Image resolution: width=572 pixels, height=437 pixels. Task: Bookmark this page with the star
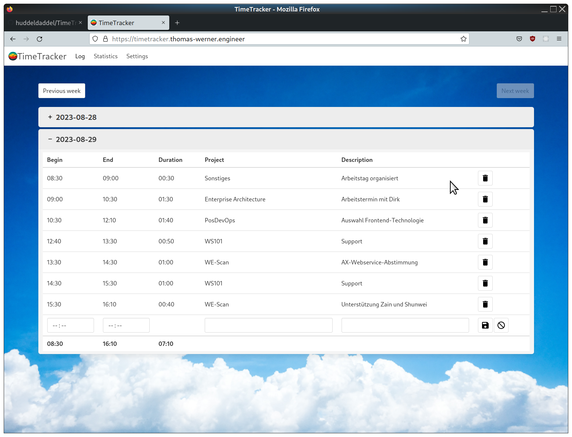pos(463,39)
